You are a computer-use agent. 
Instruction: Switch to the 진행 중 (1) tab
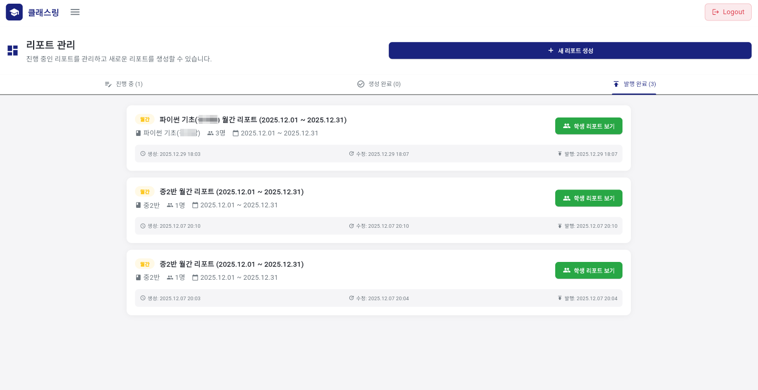(x=124, y=84)
